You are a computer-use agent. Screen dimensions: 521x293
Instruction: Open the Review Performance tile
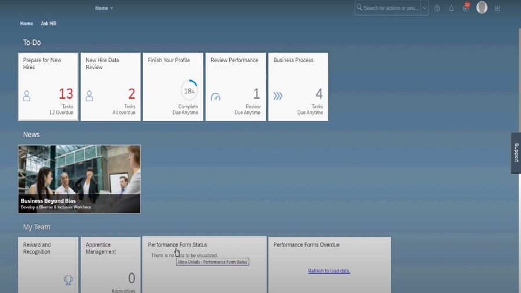(236, 87)
